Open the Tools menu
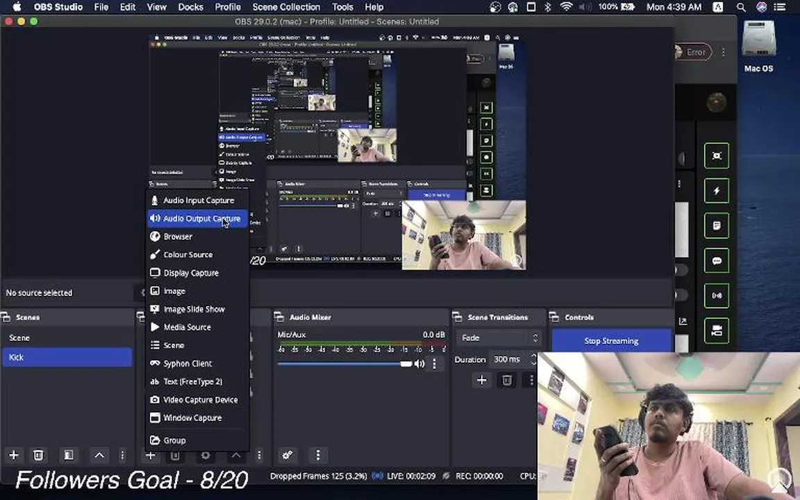 pyautogui.click(x=342, y=7)
